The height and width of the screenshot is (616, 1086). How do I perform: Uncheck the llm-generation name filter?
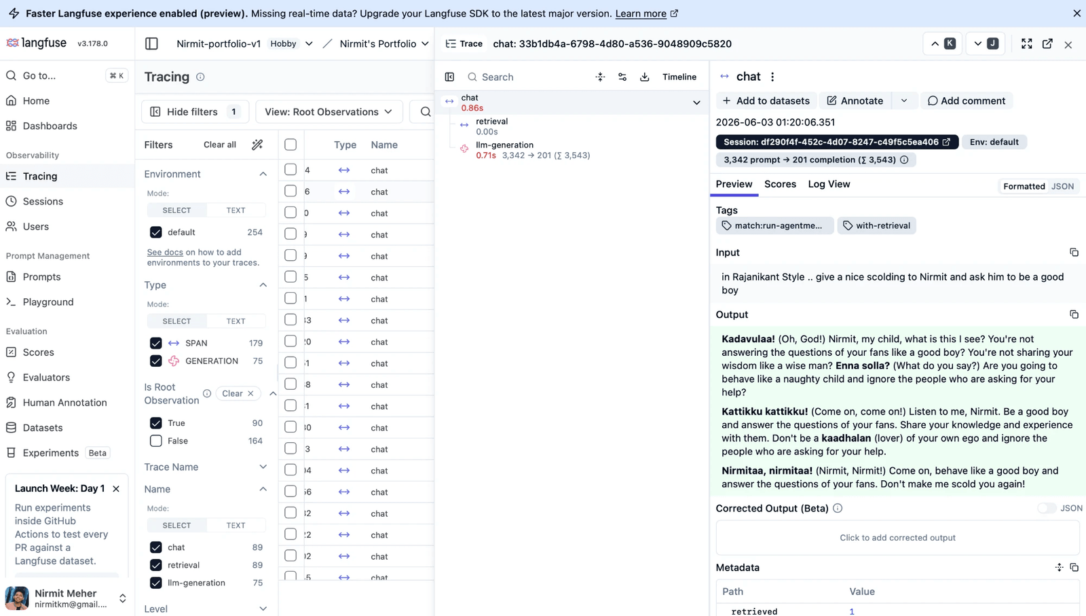(x=156, y=583)
